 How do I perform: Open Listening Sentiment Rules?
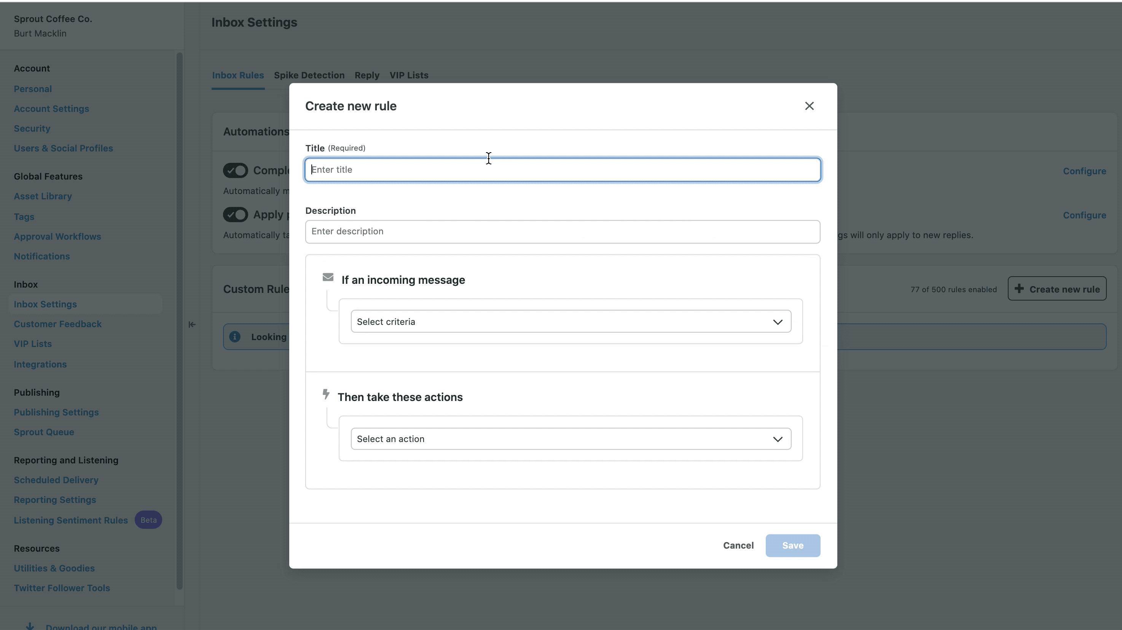pyautogui.click(x=71, y=520)
